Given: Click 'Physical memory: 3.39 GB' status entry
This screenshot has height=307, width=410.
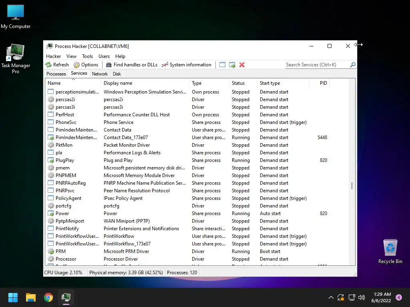Looking at the screenshot, I should tap(126, 273).
